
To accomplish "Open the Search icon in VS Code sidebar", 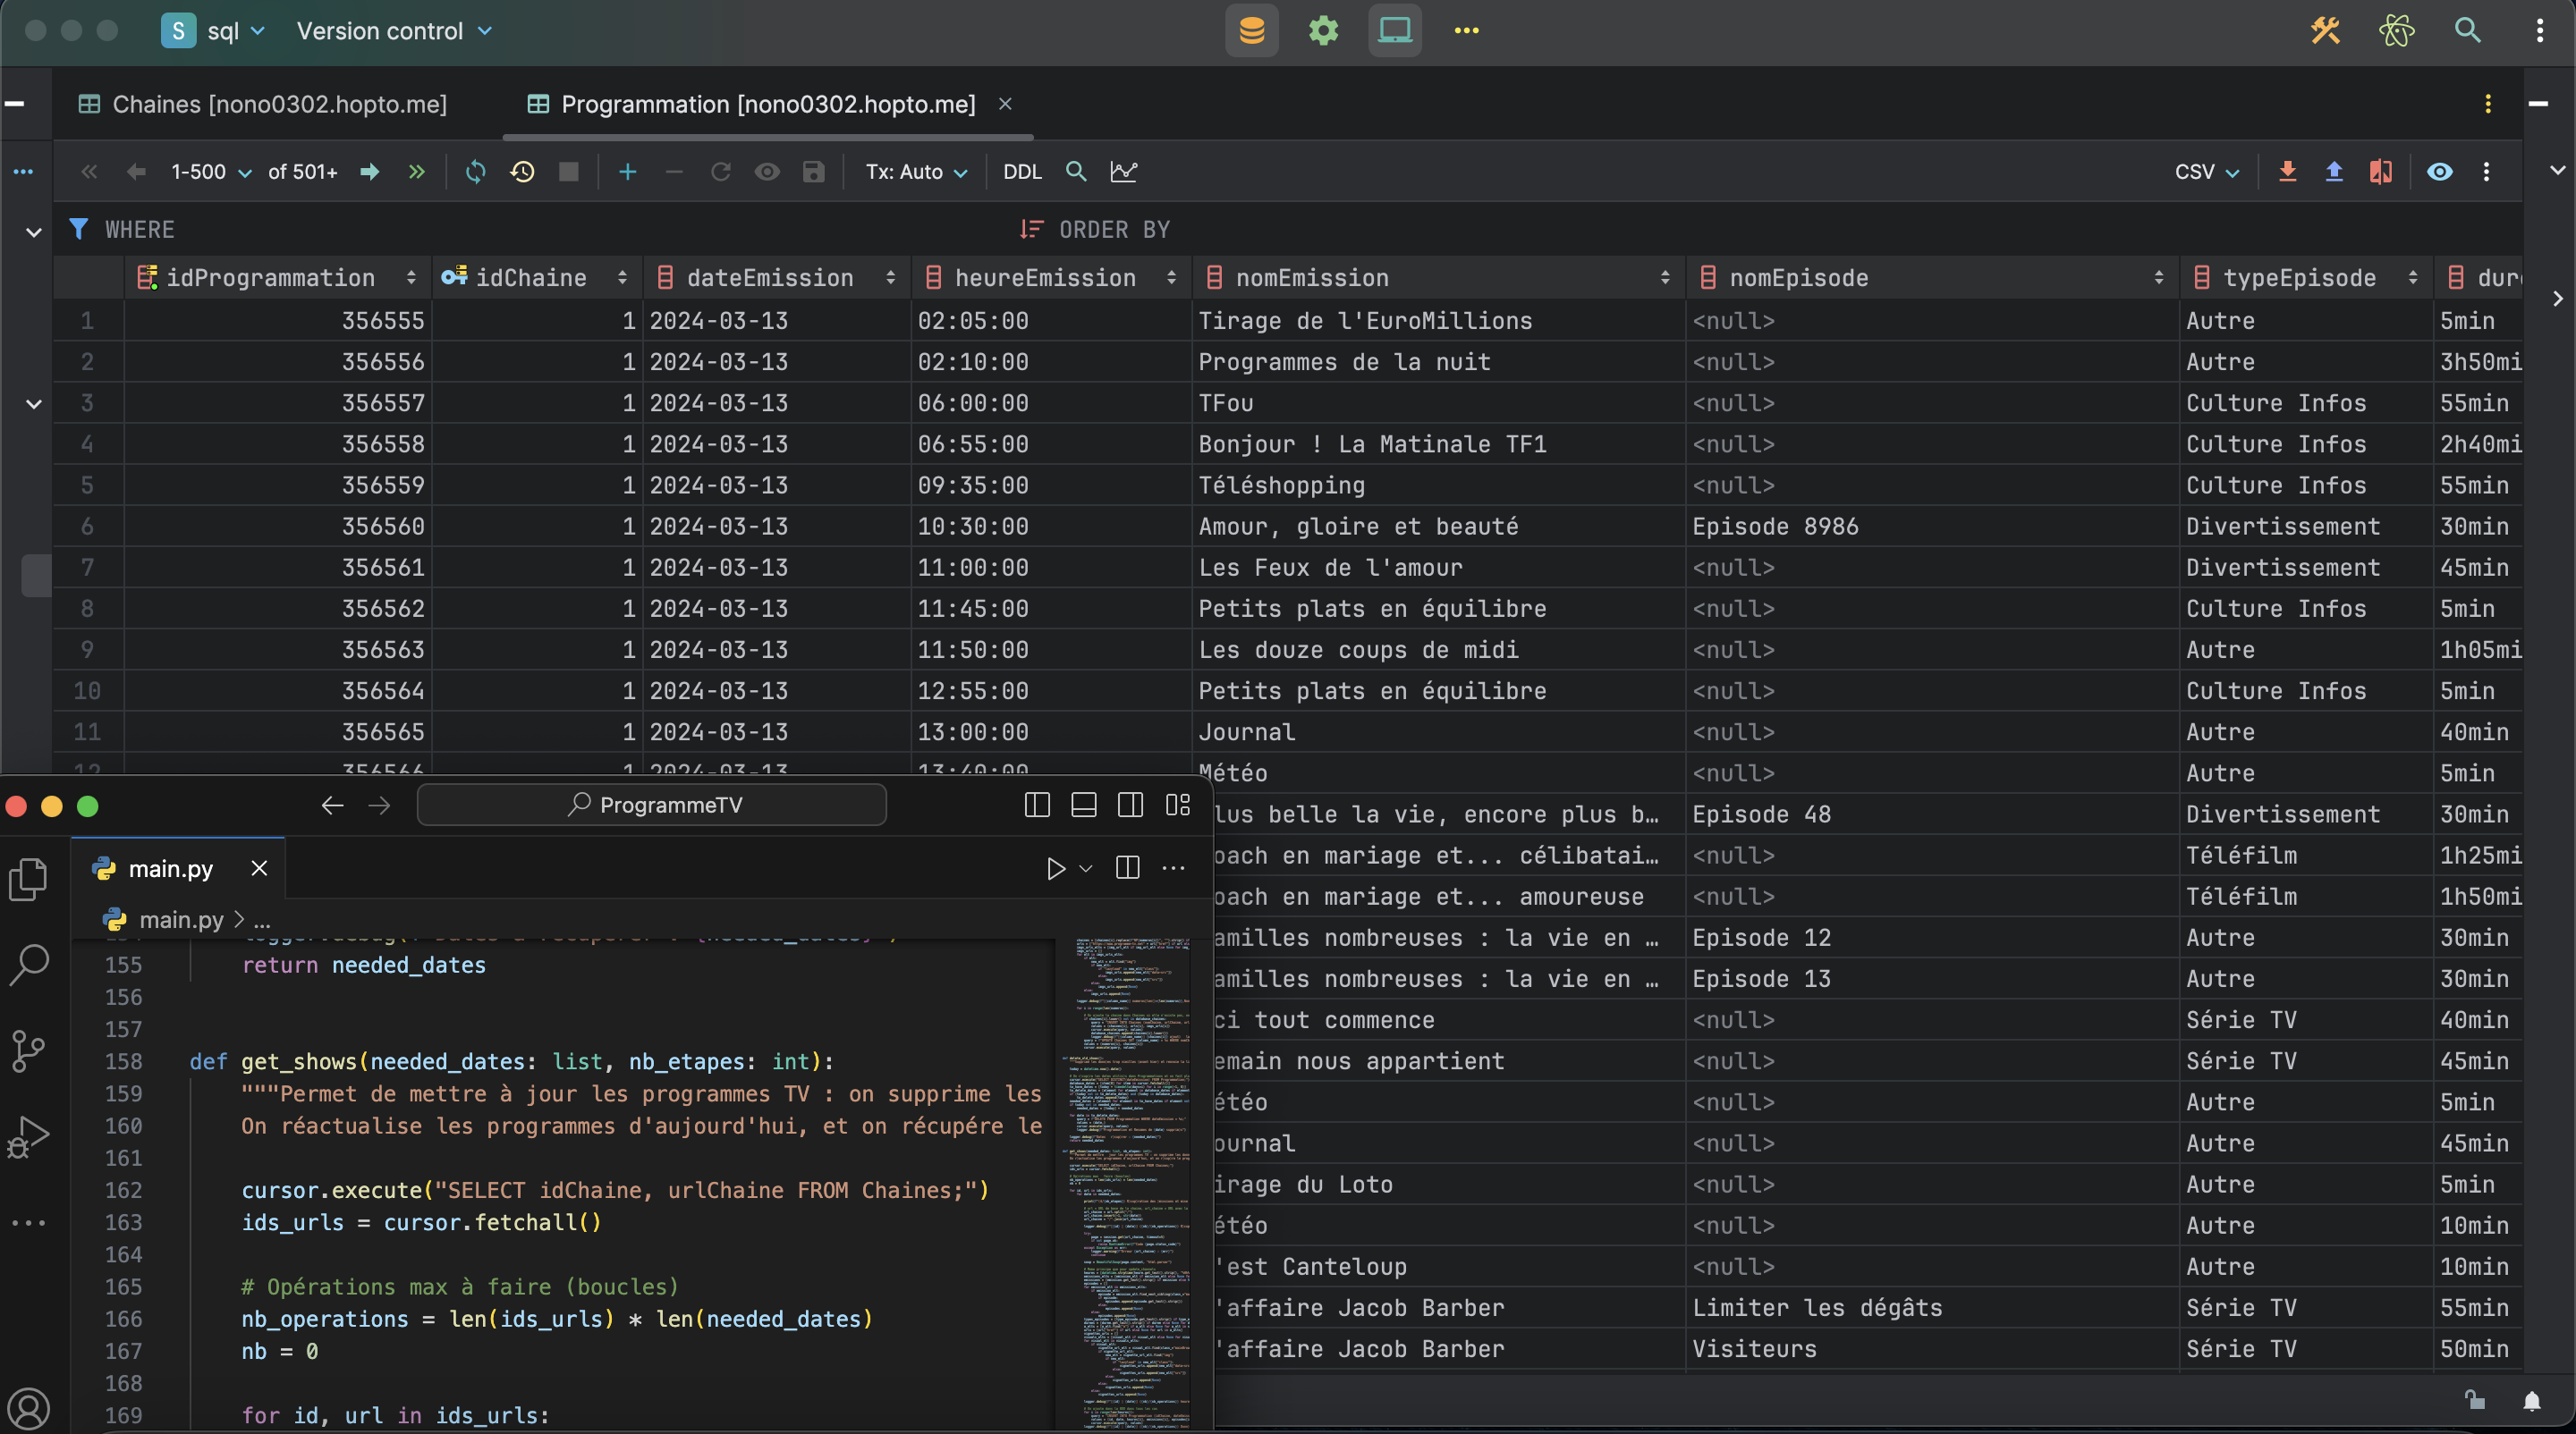I will coord(28,966).
